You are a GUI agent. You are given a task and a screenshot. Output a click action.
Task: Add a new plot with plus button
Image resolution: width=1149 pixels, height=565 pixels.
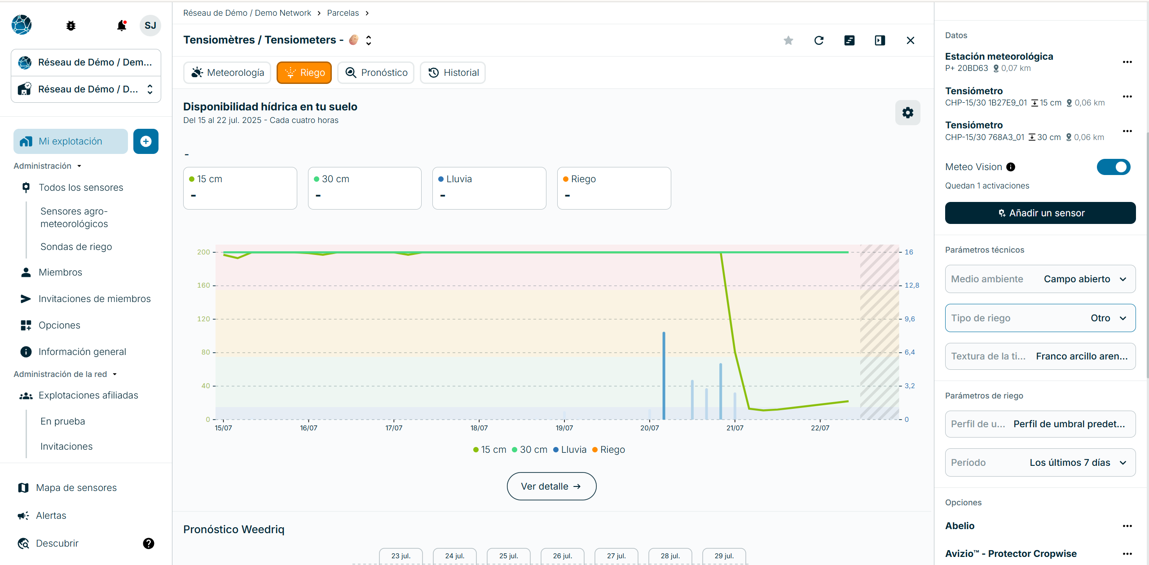click(x=146, y=141)
